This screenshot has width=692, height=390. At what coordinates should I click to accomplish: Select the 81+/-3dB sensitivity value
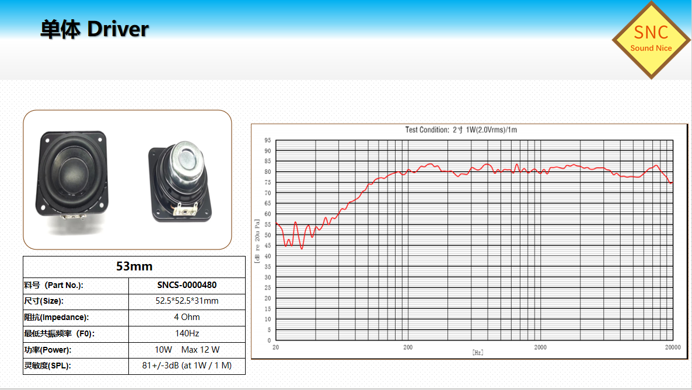tap(187, 366)
